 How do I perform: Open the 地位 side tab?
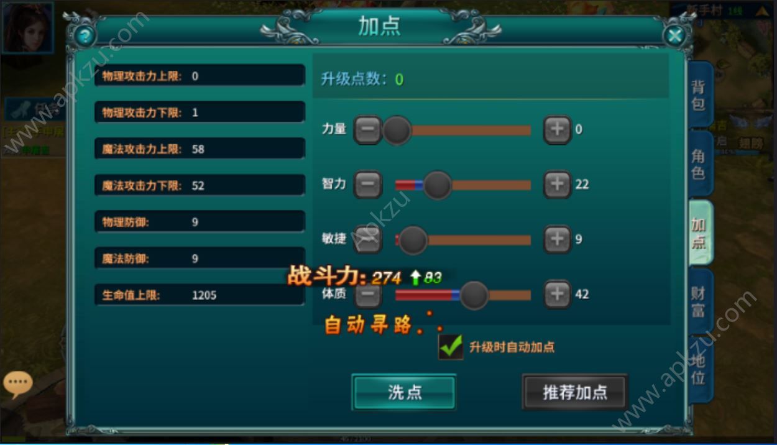(x=700, y=369)
